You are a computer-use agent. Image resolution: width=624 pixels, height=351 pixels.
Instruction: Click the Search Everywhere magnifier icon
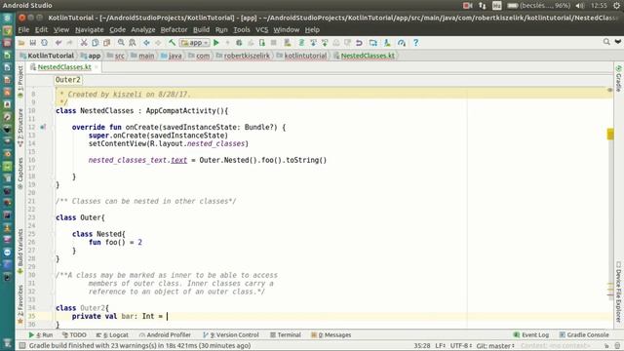(x=606, y=42)
